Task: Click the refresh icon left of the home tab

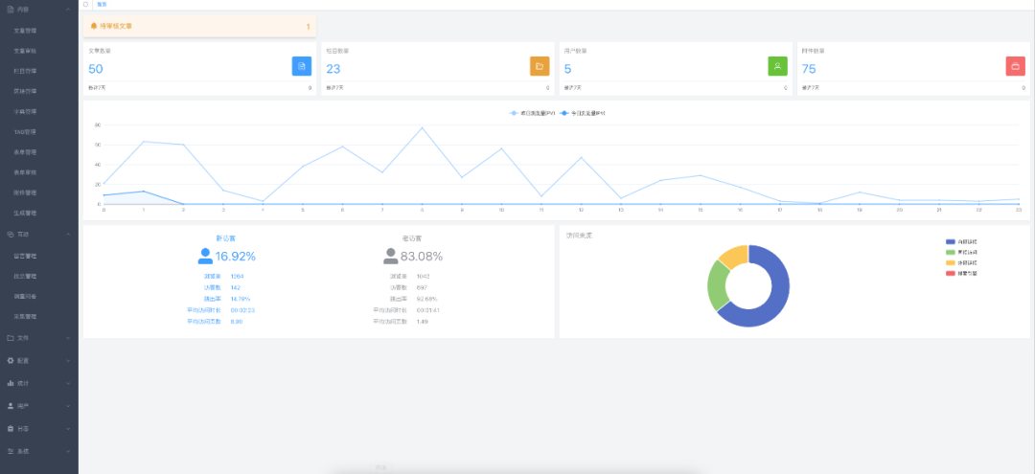Action: tap(86, 4)
